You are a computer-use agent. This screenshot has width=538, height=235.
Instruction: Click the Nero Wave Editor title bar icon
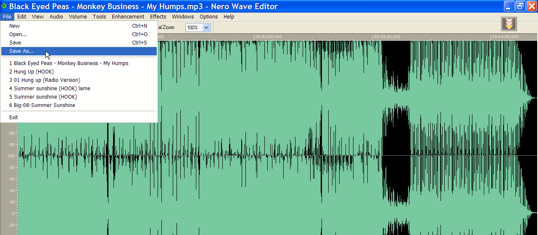click(4, 6)
